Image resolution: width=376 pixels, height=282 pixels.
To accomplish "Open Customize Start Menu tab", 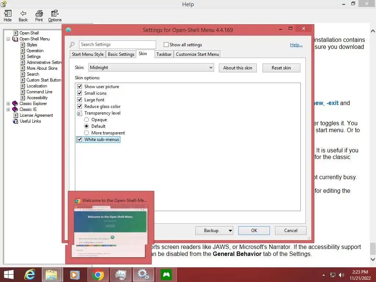I will (x=197, y=54).
